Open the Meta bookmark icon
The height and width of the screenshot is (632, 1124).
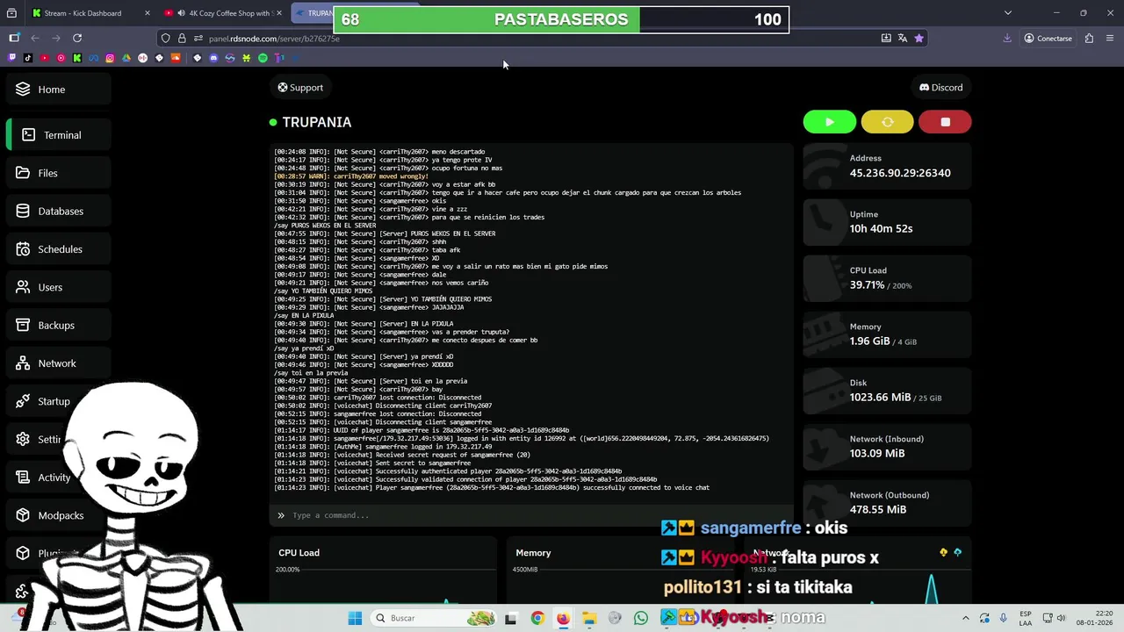[x=94, y=58]
